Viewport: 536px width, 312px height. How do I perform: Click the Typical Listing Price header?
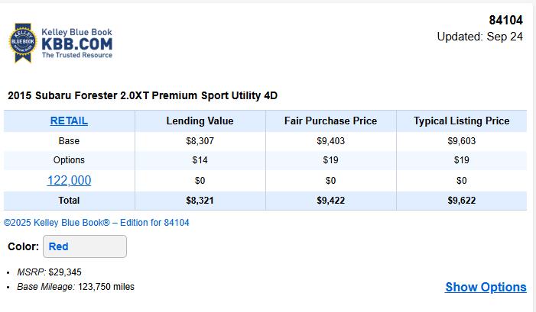(461, 121)
